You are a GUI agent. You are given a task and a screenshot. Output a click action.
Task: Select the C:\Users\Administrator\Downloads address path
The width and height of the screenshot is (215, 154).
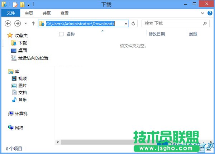[80, 24]
